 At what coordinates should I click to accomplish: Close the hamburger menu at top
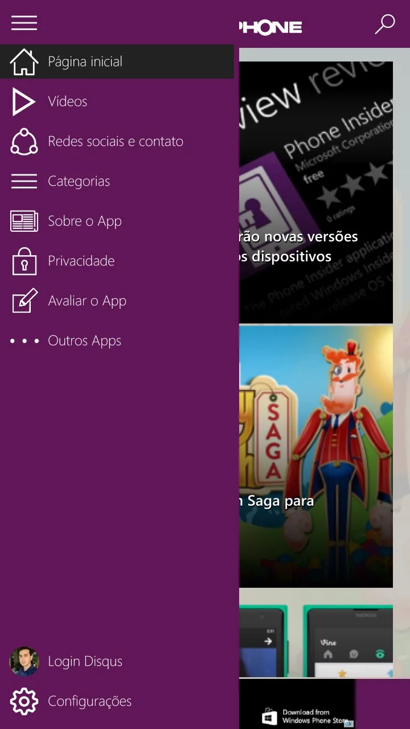(24, 23)
